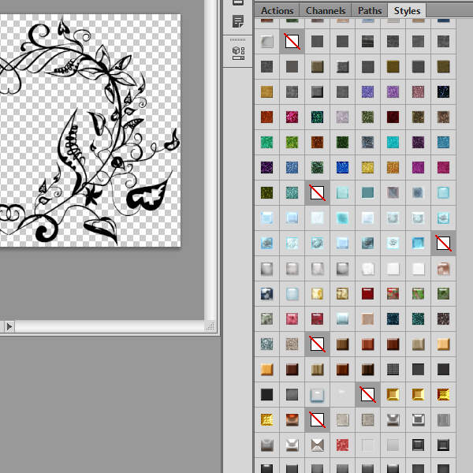The width and height of the screenshot is (473, 473).
Task: Click No Style next to brown wood styles
Action: (x=317, y=345)
